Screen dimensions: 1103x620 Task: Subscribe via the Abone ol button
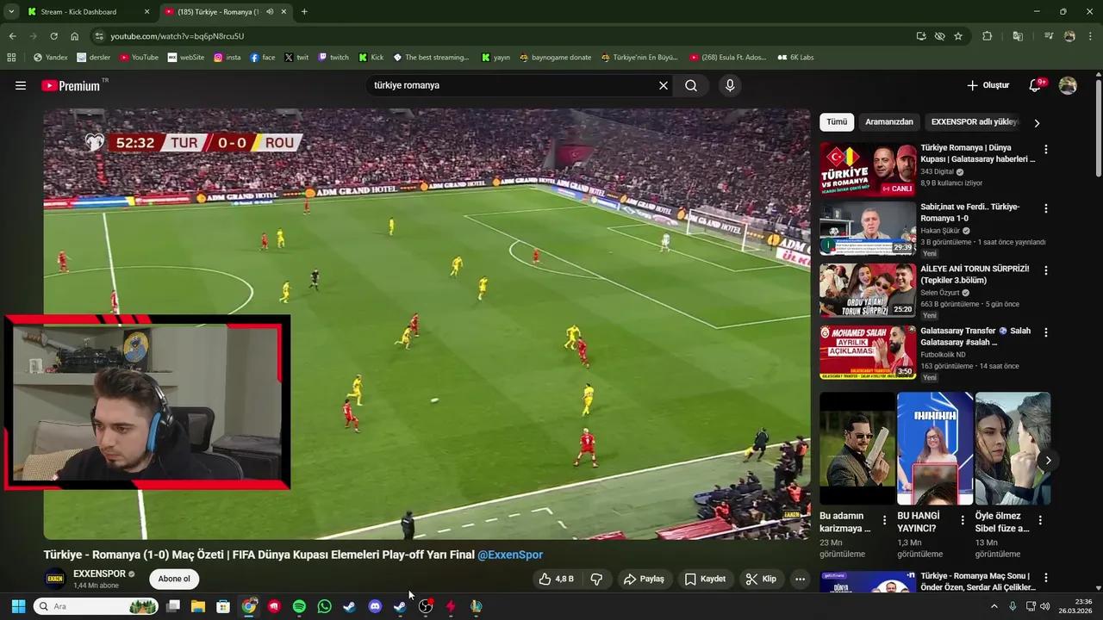point(173,579)
